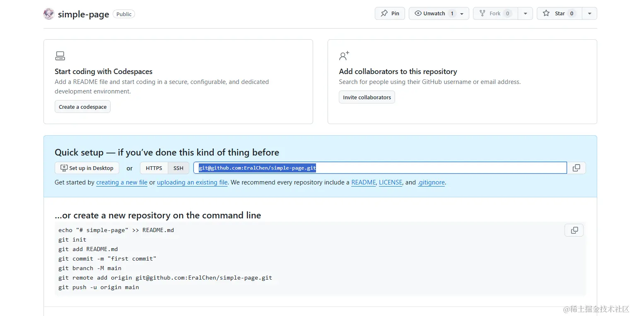Click the 'git push -u origin main' line
Image resolution: width=632 pixels, height=316 pixels.
(99, 287)
